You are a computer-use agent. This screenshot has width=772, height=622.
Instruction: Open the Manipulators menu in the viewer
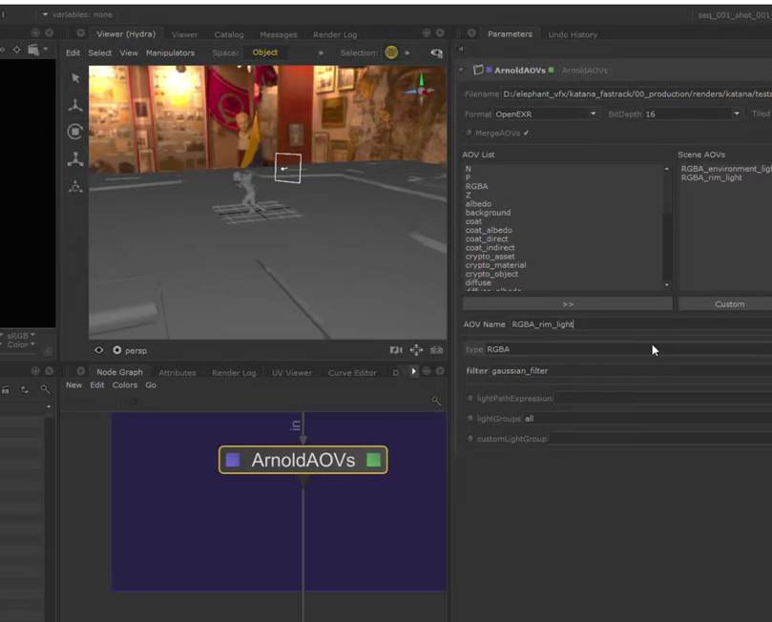(170, 52)
